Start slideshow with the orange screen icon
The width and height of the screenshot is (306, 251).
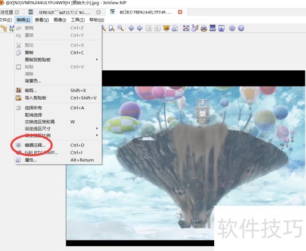[x=166, y=28]
